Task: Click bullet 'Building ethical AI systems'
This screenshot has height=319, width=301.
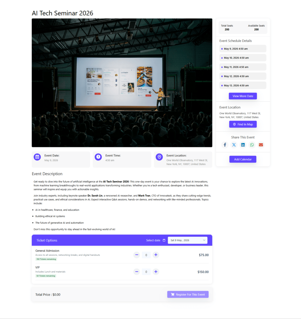Action: (50, 216)
